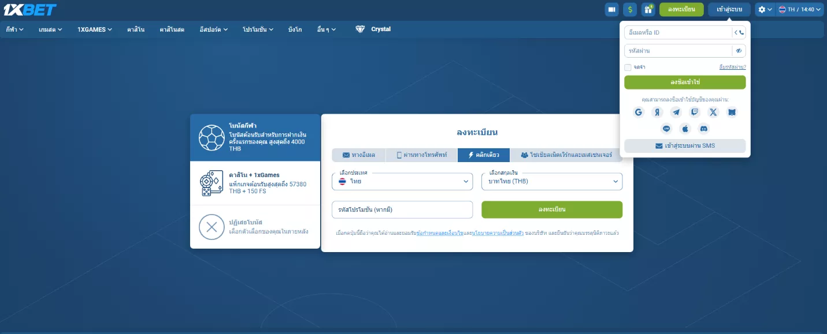Sign in with Yandex icon

tap(657, 112)
